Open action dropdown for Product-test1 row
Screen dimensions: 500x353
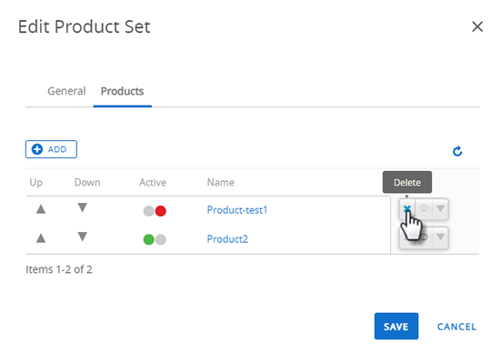(440, 208)
